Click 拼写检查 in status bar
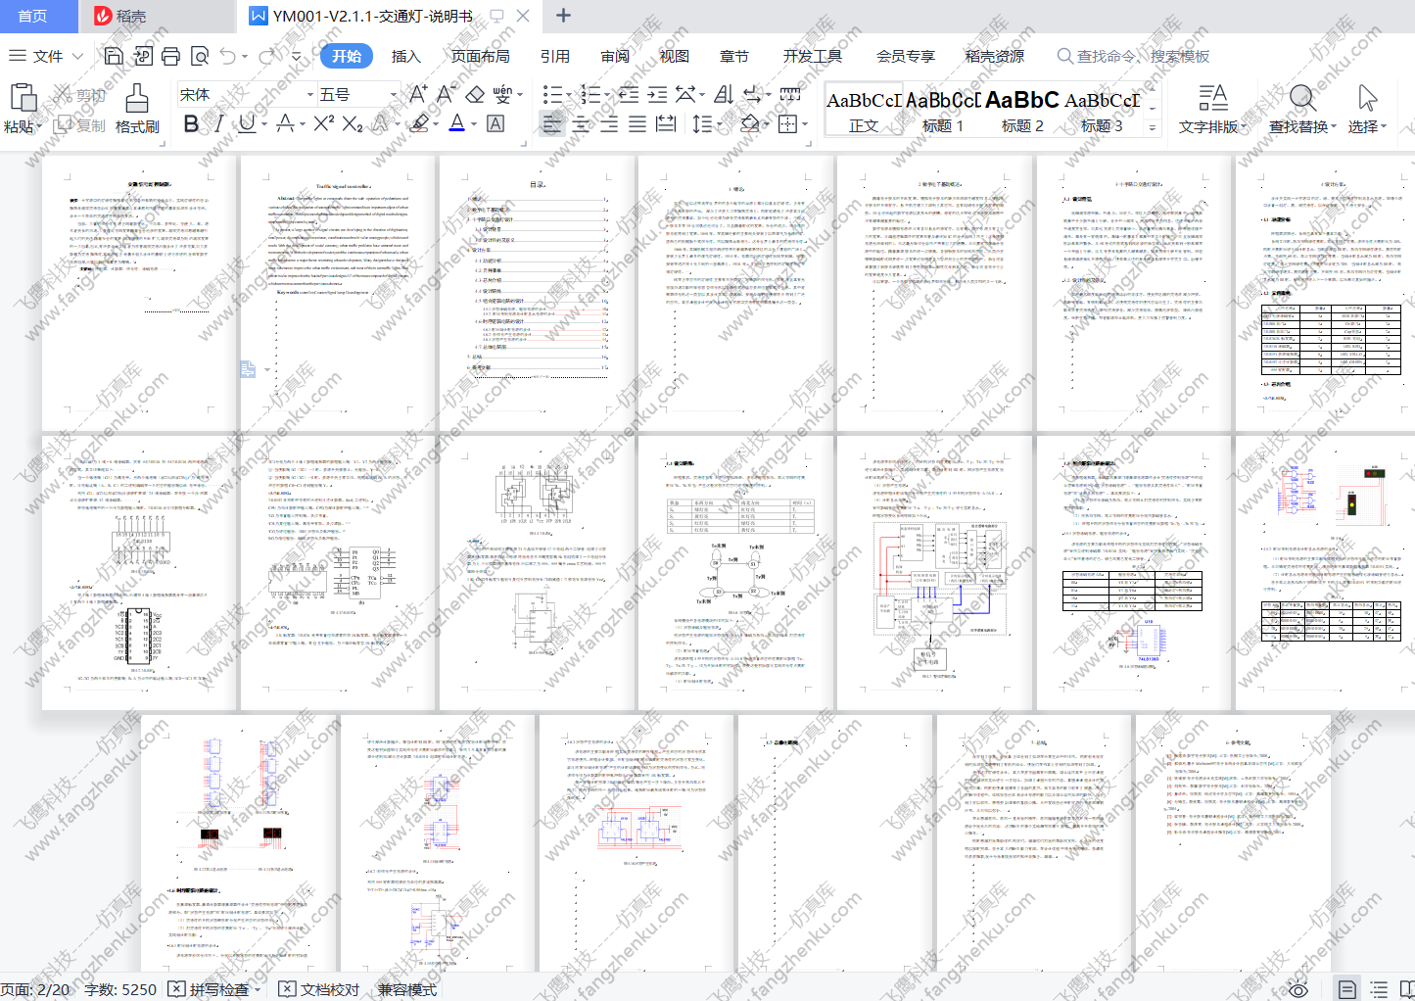The image size is (1415, 1001). pyautogui.click(x=209, y=989)
